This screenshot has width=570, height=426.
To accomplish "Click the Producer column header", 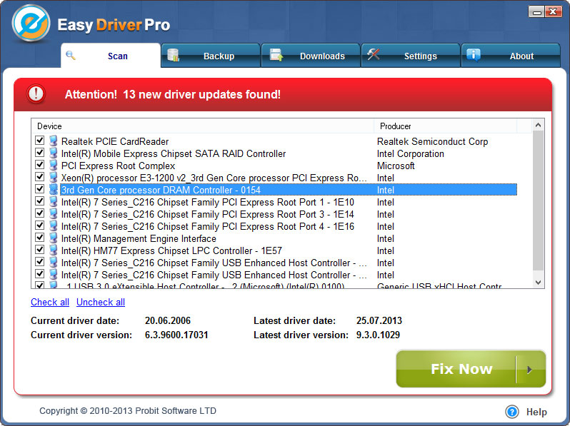I will 445,126.
